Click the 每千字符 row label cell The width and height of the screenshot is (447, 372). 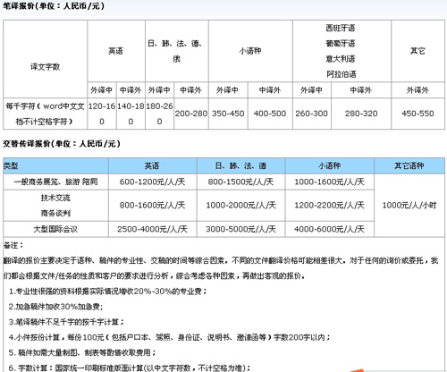tap(45, 114)
